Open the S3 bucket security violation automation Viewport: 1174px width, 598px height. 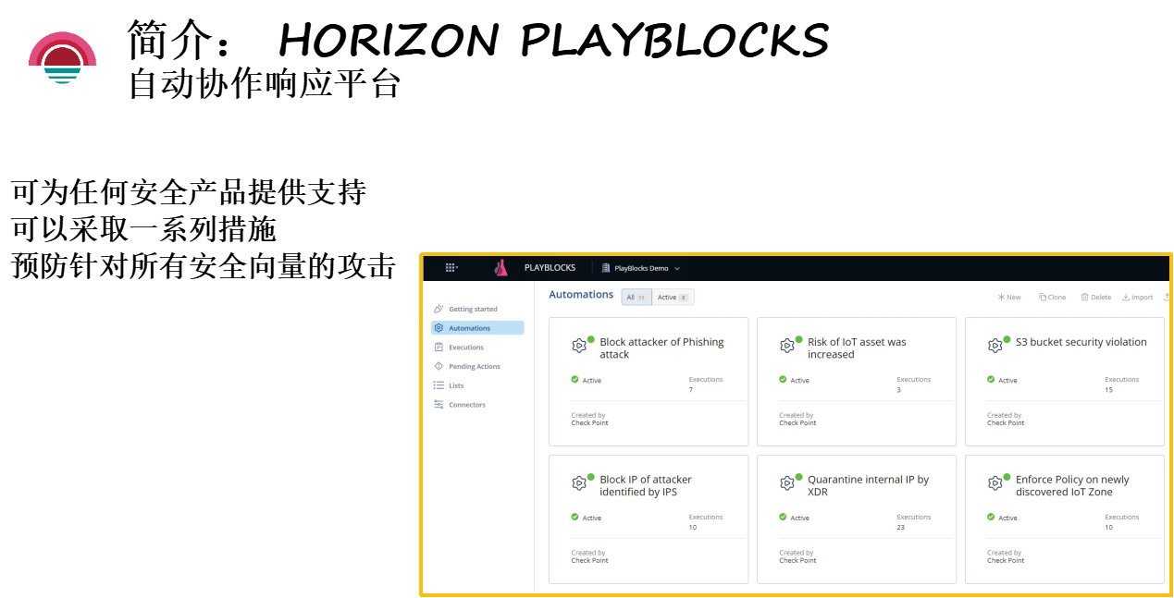click(1081, 342)
